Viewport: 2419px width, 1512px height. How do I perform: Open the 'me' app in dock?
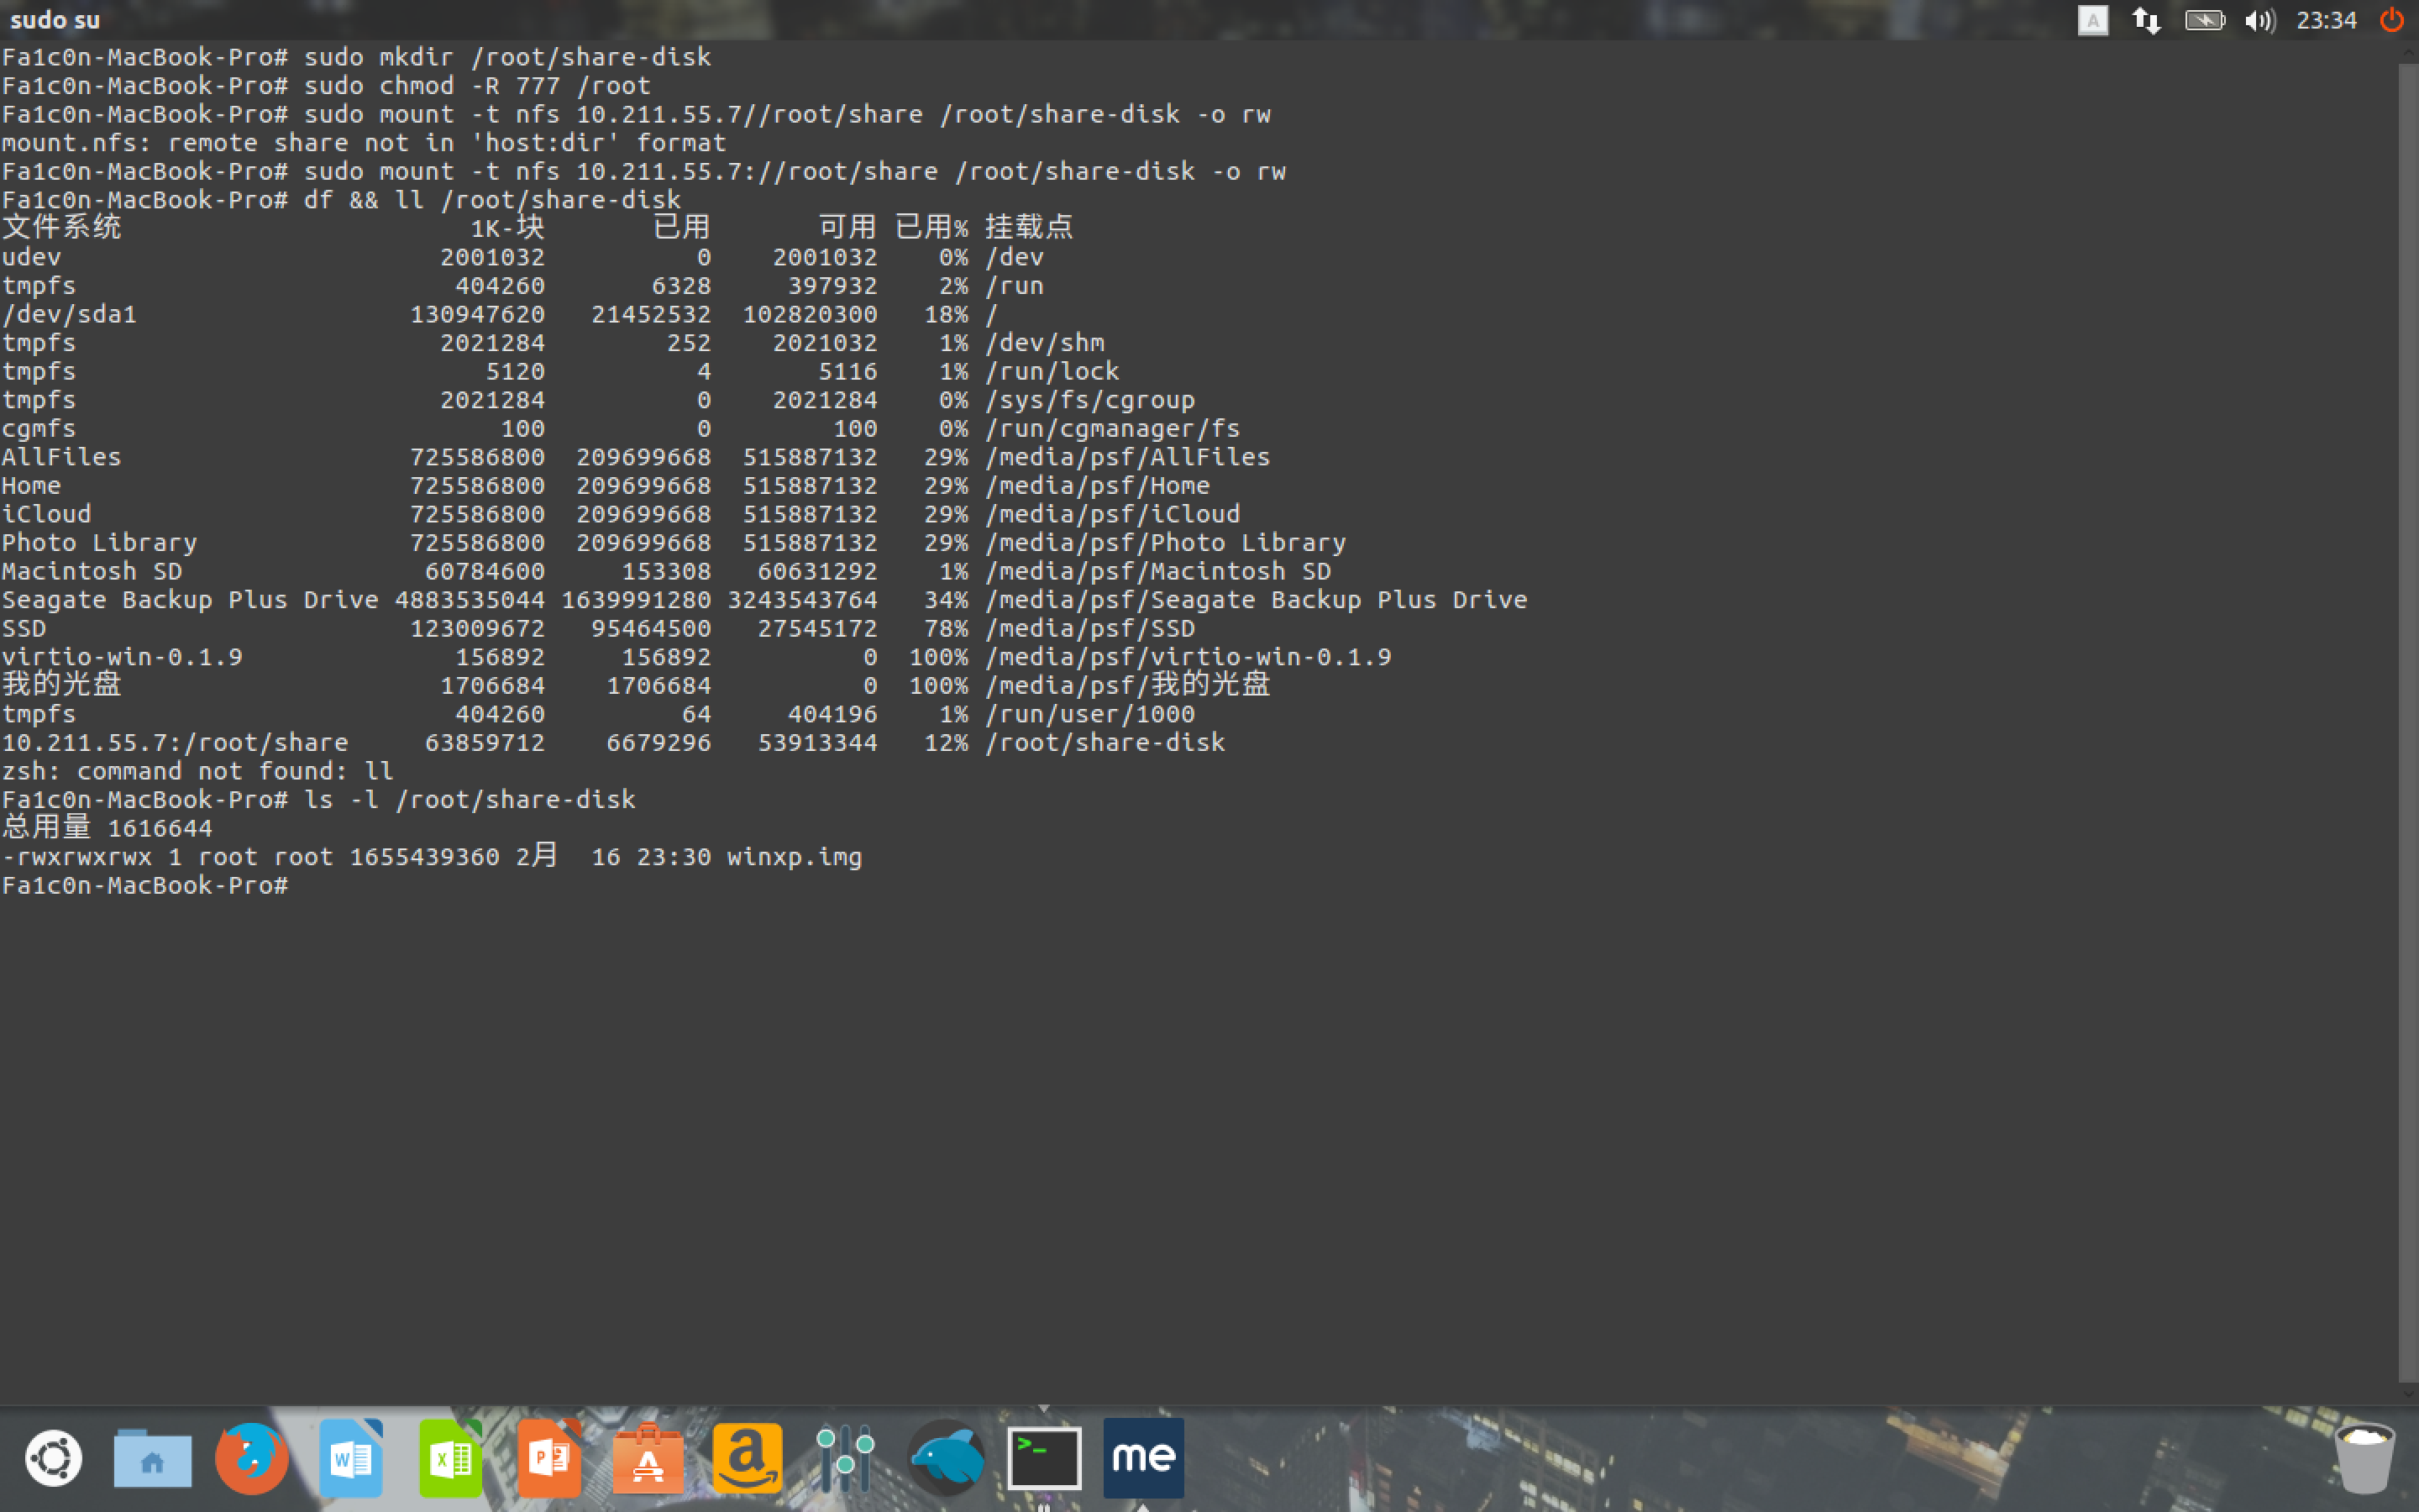1143,1457
